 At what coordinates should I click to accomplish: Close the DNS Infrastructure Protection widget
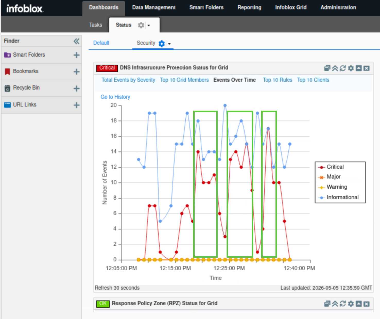367,68
